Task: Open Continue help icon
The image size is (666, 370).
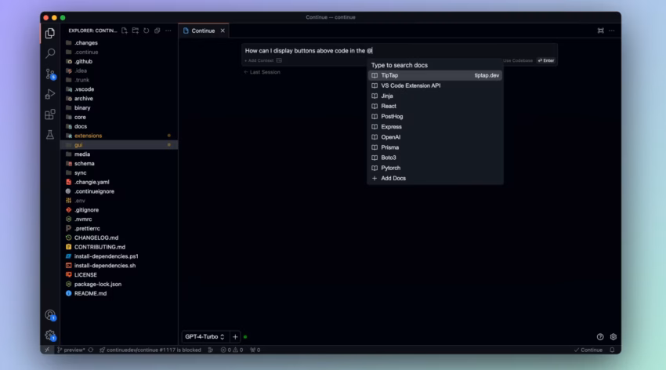Action: [x=600, y=337]
